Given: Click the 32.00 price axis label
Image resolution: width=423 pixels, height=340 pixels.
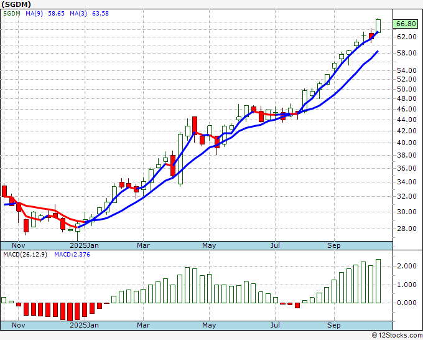Looking at the screenshot, I should 407,196.
